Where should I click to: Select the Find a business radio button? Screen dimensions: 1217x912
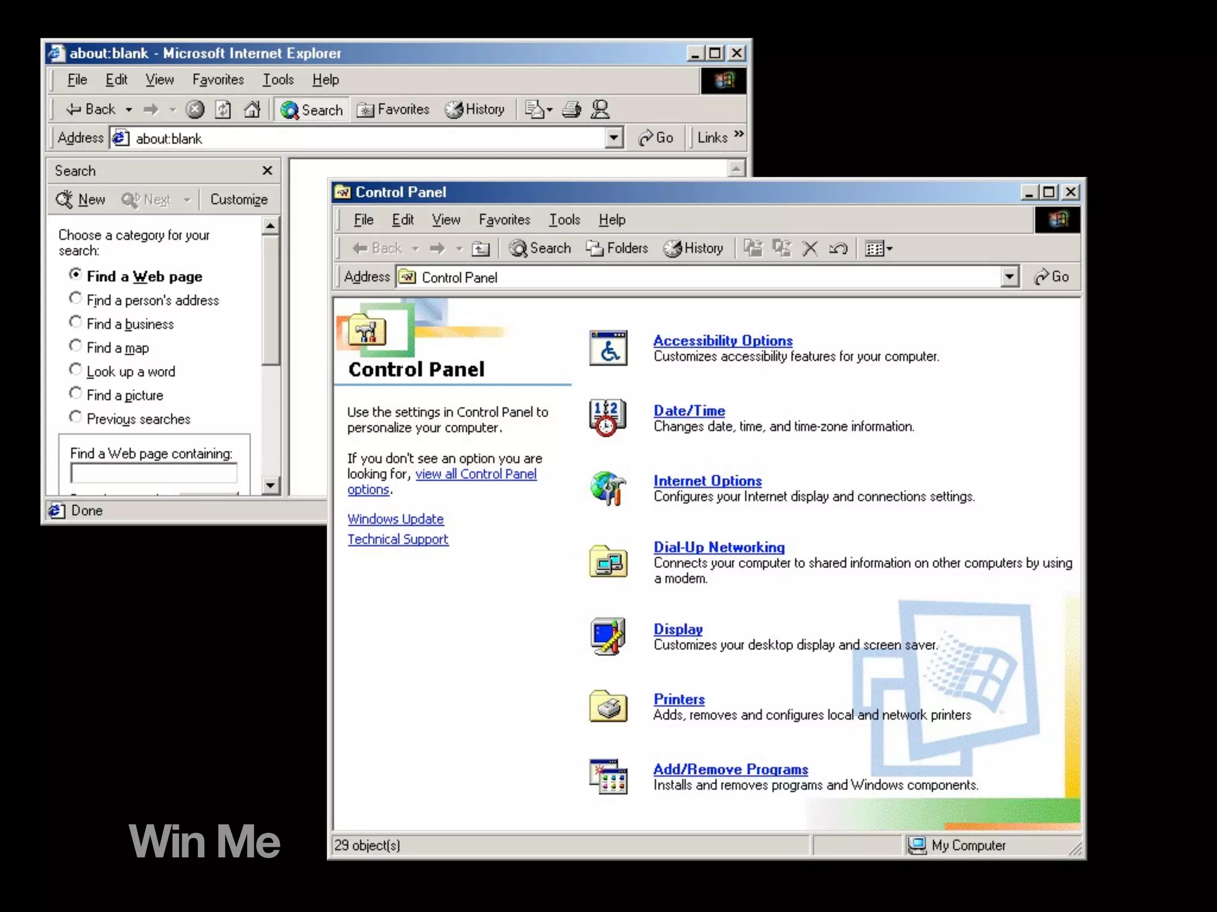(x=75, y=322)
